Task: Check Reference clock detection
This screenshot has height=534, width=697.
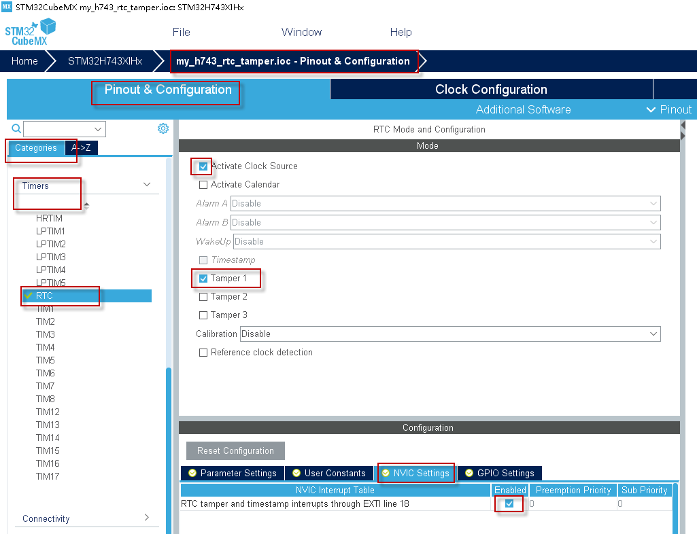Action: click(203, 353)
